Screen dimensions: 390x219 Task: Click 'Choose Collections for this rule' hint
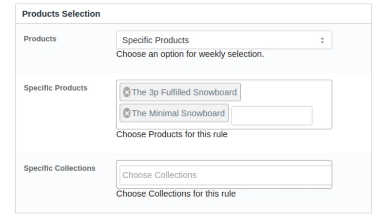coord(176,194)
